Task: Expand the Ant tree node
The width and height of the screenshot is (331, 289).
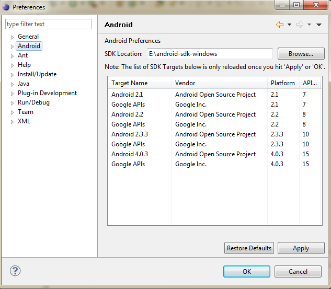Action: pyautogui.click(x=12, y=56)
